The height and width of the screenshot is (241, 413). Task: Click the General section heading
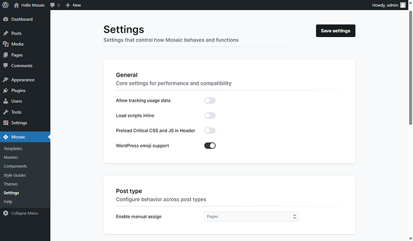click(127, 75)
